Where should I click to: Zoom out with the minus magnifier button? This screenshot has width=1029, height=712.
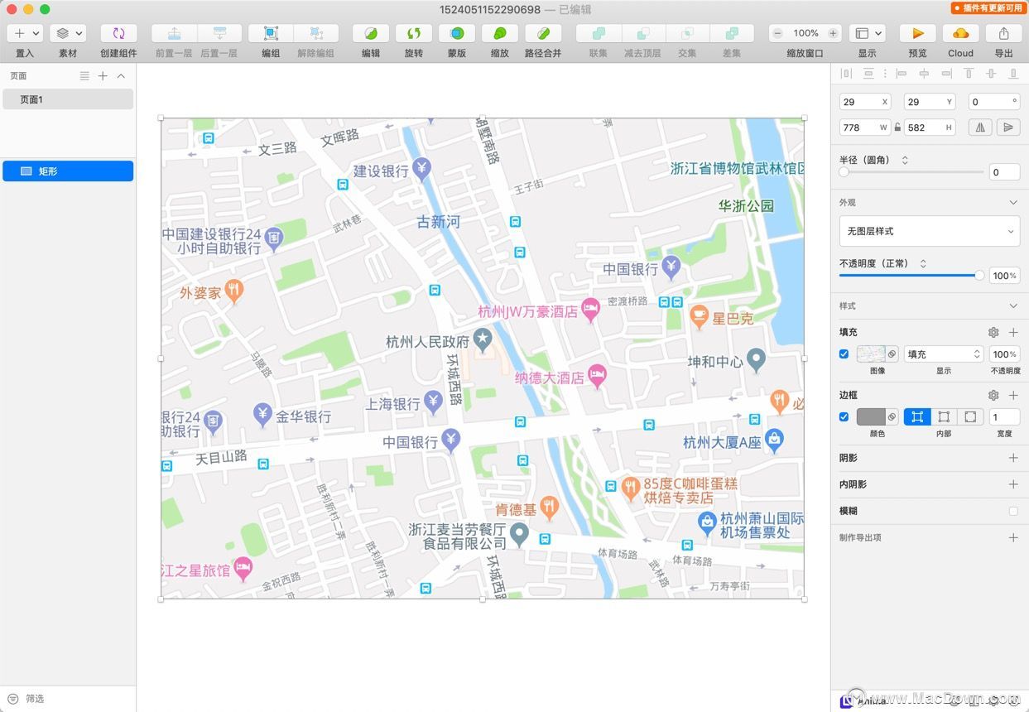(777, 33)
